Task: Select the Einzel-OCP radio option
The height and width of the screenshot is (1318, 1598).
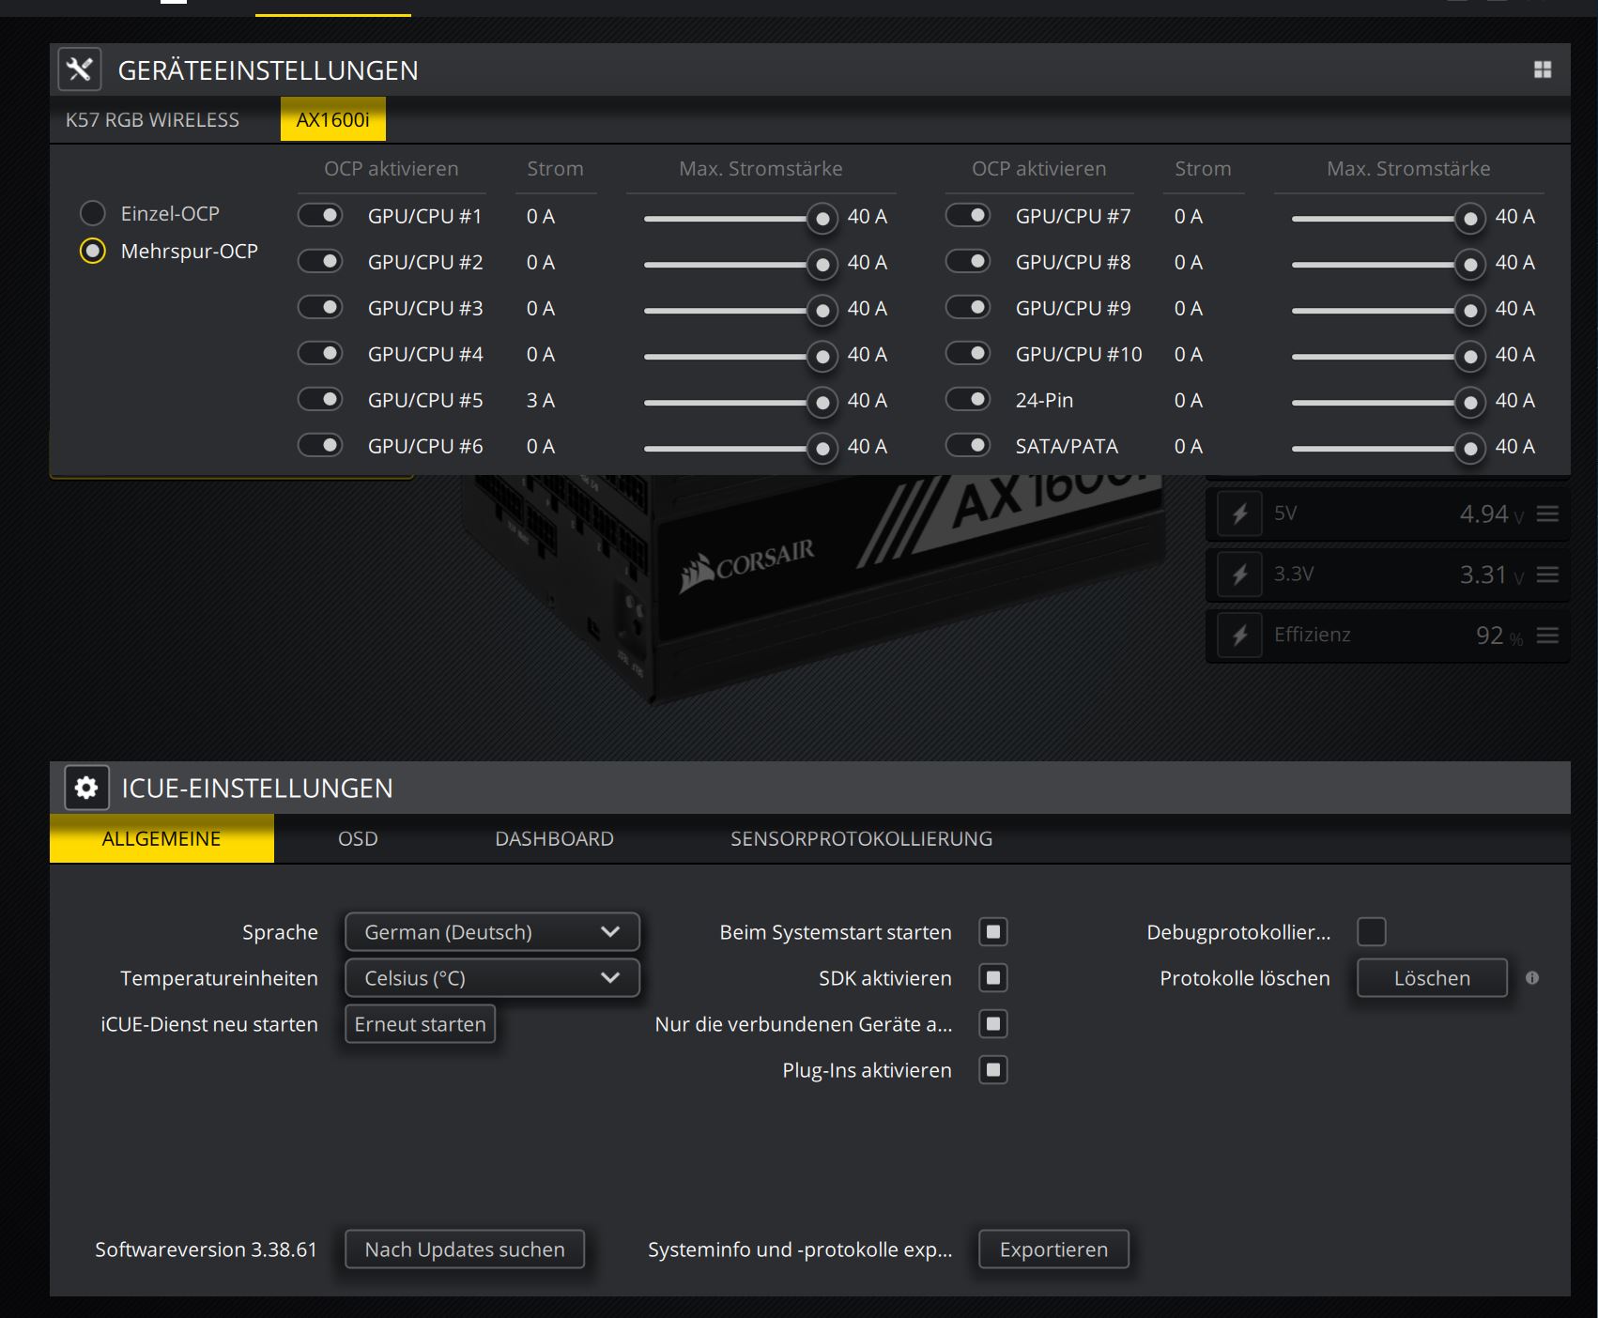Action: coord(93,213)
